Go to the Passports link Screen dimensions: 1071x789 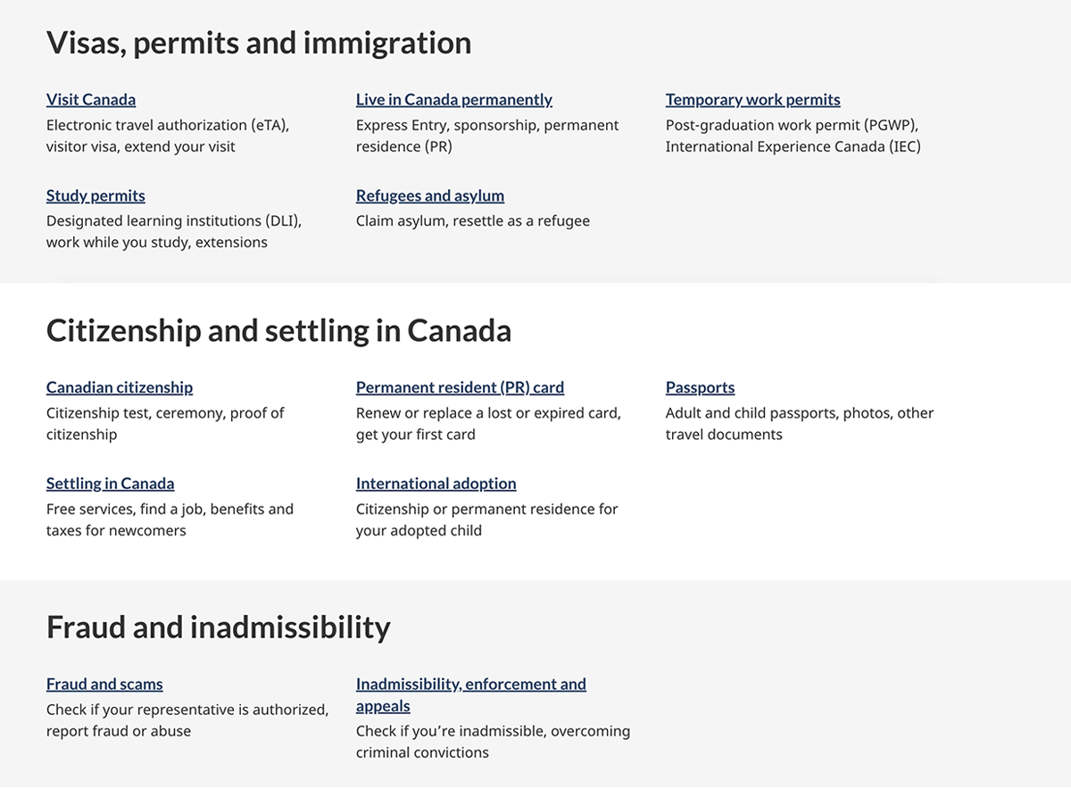click(700, 388)
